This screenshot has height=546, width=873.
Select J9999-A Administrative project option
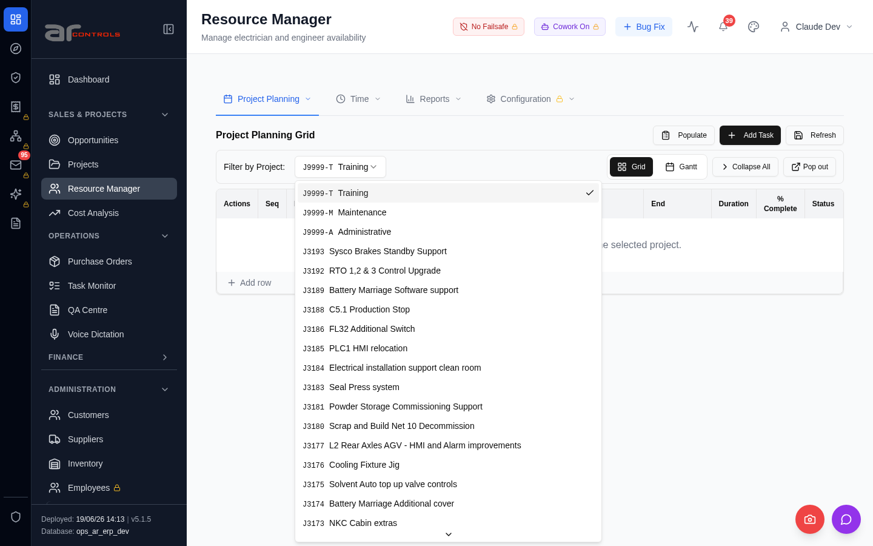(x=448, y=232)
